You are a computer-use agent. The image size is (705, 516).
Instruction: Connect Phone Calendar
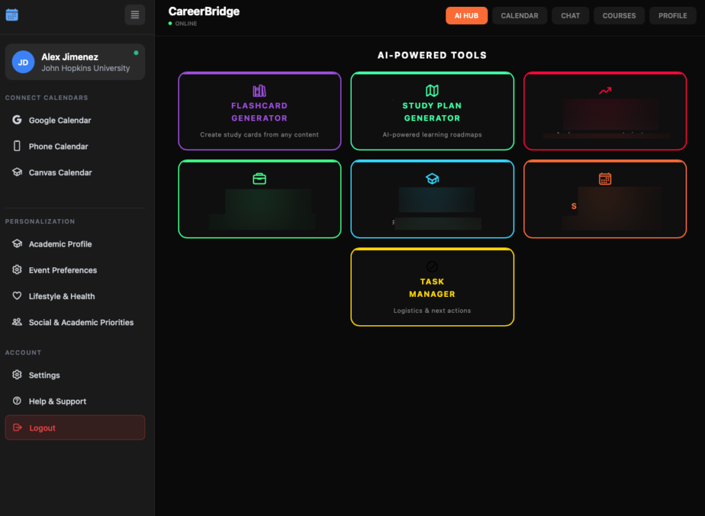click(59, 147)
